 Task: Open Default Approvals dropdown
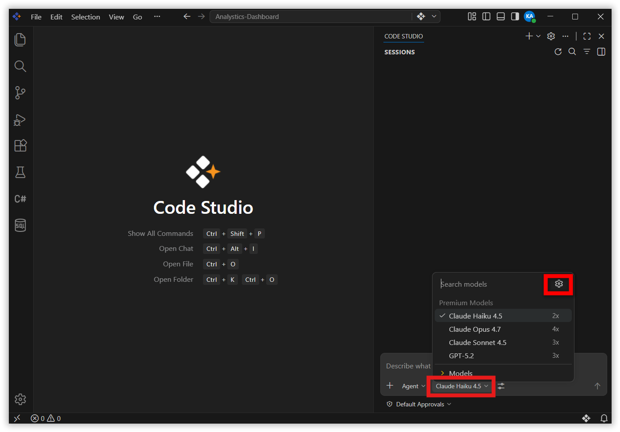coord(419,404)
